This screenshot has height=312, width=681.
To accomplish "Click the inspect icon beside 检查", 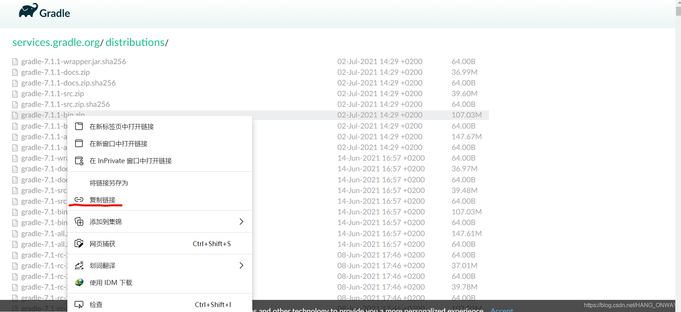I will [x=79, y=305].
